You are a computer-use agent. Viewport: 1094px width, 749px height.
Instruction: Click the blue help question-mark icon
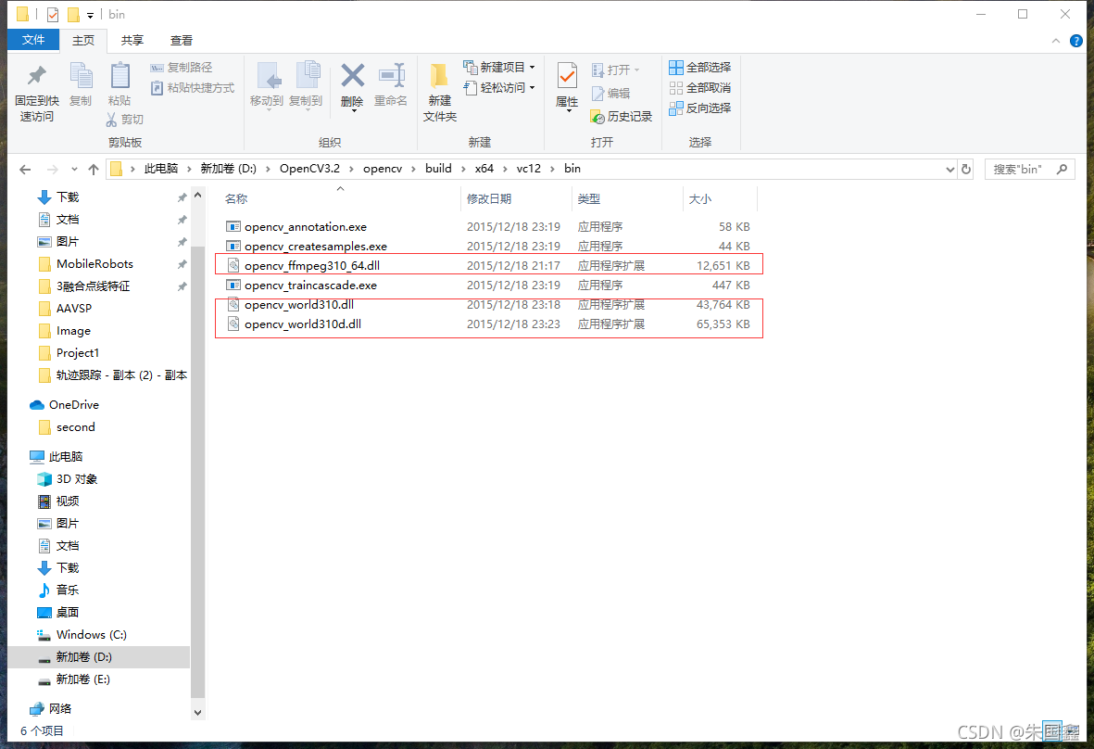(1075, 41)
